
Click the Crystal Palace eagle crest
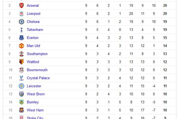point(21,78)
